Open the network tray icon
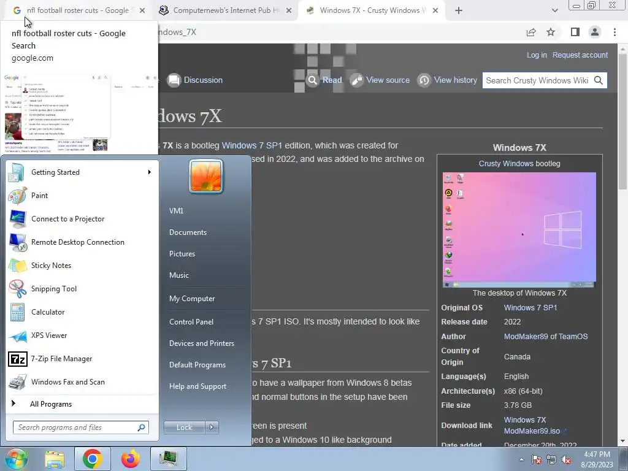This screenshot has height=471, width=628. 551,460
